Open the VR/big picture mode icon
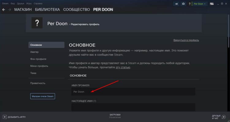 click(212, 4)
